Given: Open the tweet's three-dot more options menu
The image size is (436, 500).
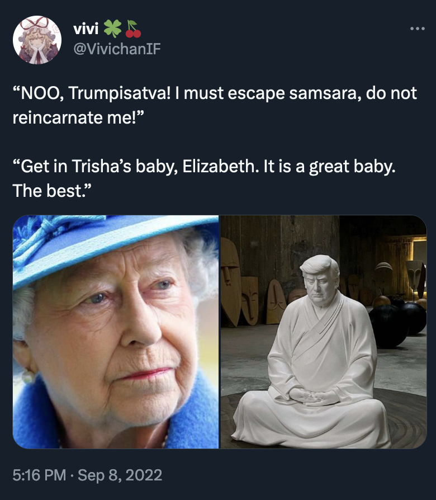Looking at the screenshot, I should (418, 29).
